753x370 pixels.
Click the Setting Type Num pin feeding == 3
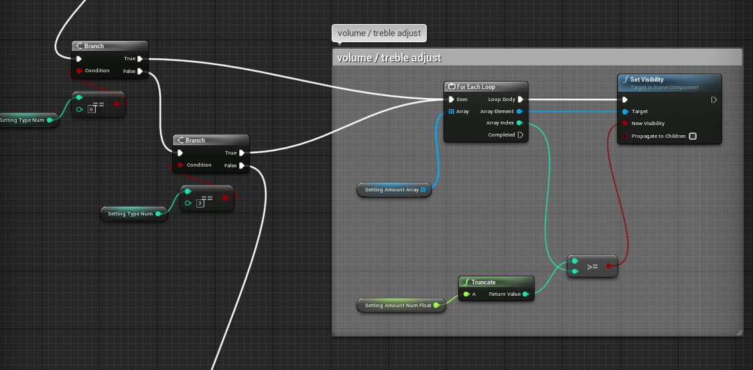[x=158, y=213]
